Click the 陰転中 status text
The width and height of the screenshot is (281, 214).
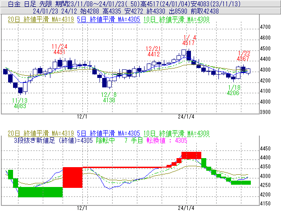point(105,140)
